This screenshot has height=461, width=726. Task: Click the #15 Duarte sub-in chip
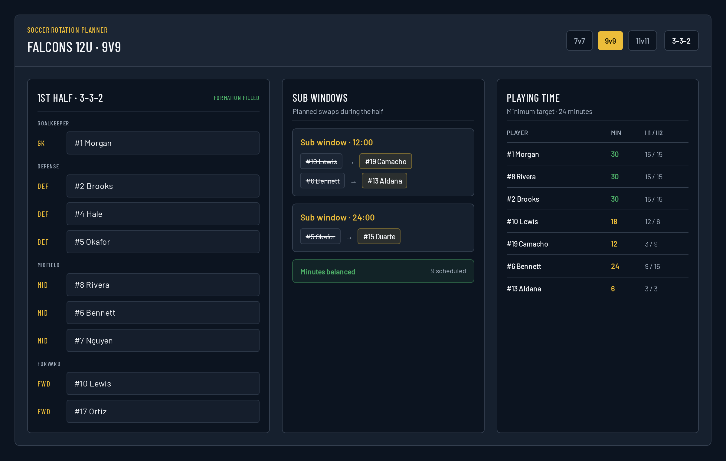(379, 237)
